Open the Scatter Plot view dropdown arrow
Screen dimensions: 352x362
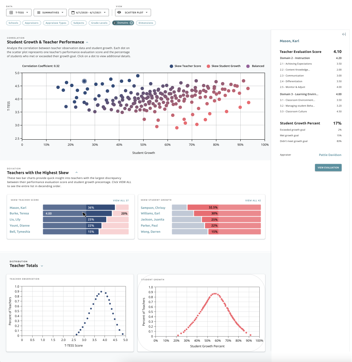coord(147,13)
